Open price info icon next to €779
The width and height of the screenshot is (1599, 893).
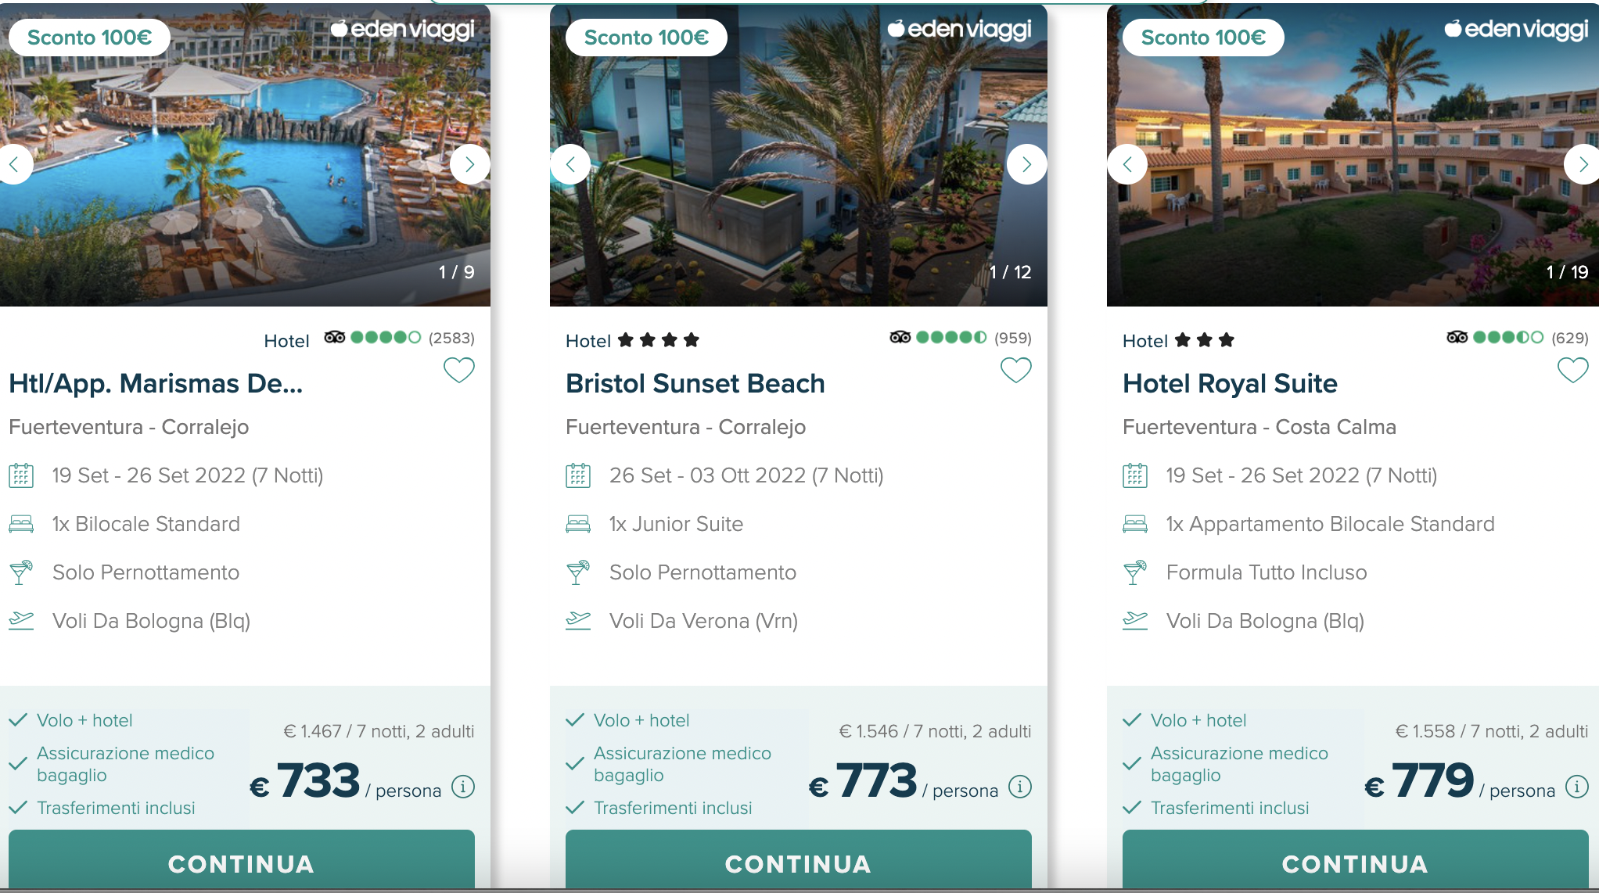click(1577, 786)
